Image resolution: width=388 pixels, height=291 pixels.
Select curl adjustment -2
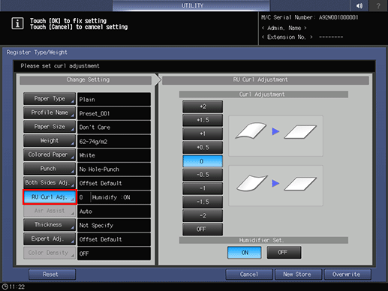203,215
